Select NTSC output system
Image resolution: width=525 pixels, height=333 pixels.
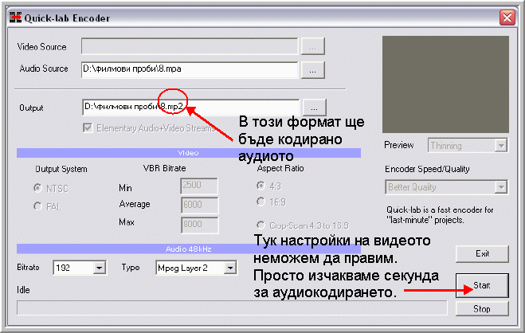coord(37,188)
